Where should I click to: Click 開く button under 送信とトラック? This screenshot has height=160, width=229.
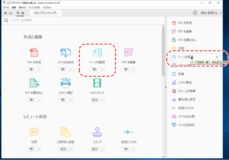point(127,149)
